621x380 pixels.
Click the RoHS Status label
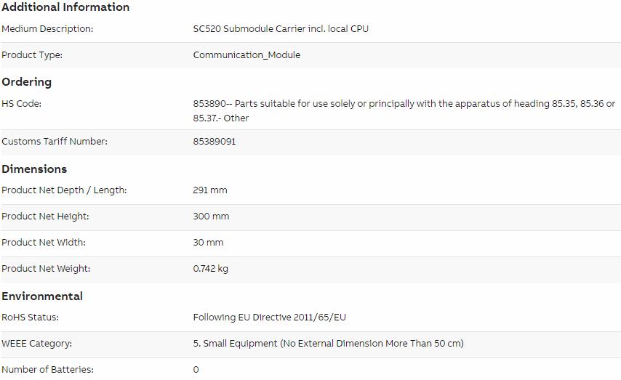pyautogui.click(x=30, y=318)
